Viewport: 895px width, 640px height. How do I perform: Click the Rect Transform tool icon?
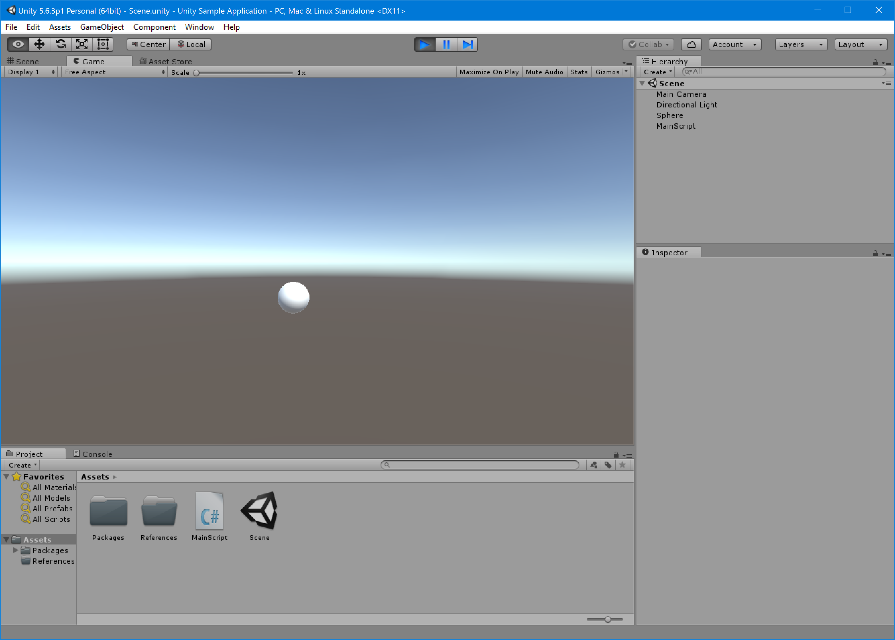point(102,44)
